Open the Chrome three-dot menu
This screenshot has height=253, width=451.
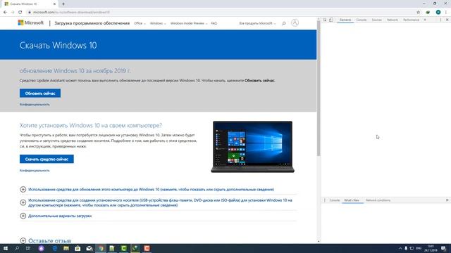[446, 12]
